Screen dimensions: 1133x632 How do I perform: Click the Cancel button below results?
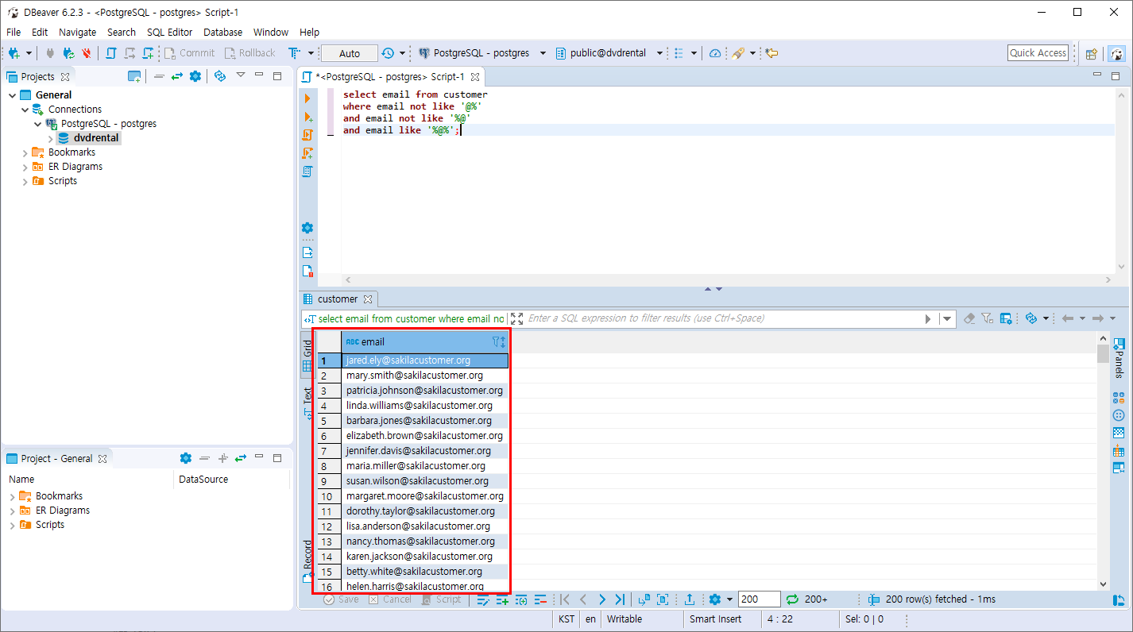point(390,599)
